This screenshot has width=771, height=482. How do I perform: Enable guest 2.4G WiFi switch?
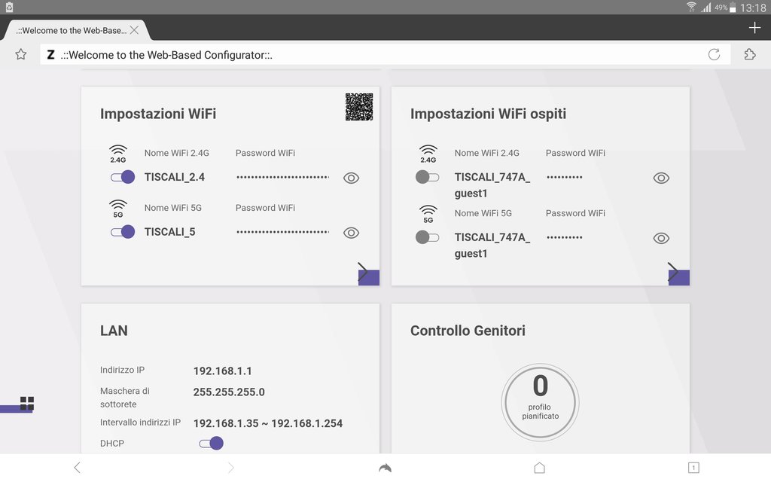click(428, 177)
